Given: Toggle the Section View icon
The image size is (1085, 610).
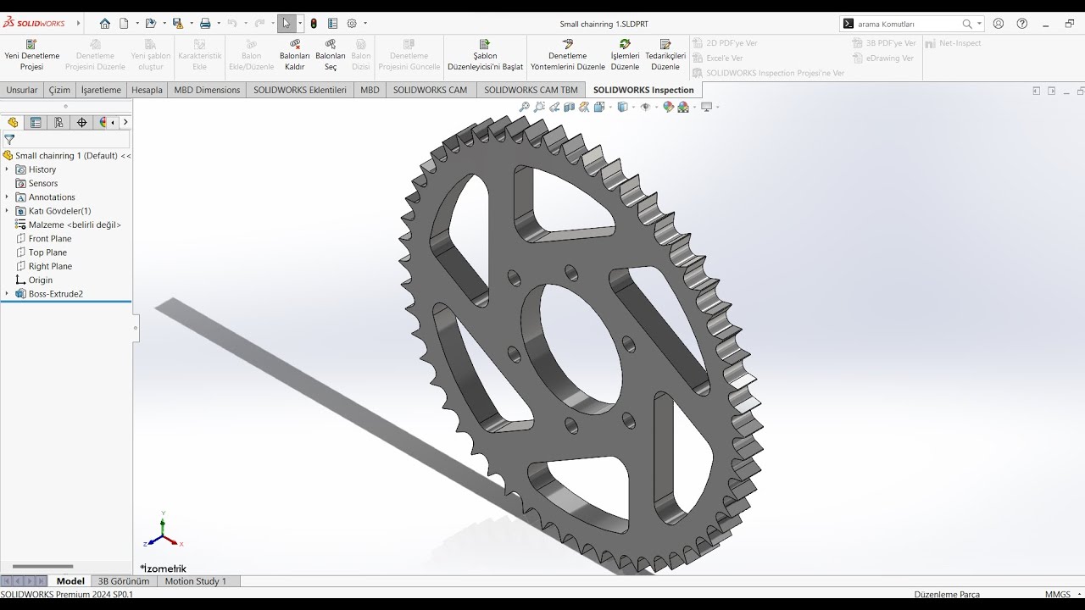Looking at the screenshot, I should [570, 107].
